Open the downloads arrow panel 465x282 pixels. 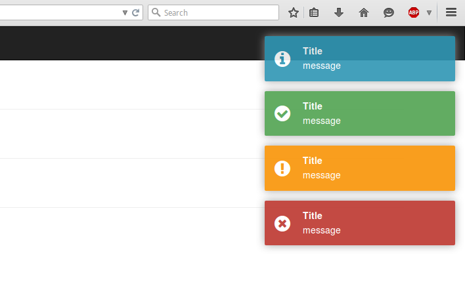339,12
